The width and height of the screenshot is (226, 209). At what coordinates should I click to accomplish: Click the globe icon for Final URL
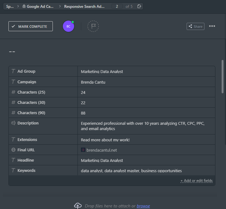point(13,150)
